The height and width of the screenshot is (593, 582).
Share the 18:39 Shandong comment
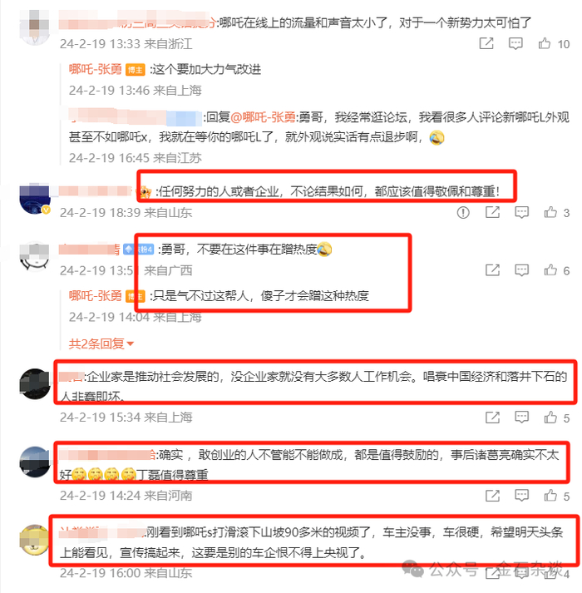pyautogui.click(x=492, y=213)
